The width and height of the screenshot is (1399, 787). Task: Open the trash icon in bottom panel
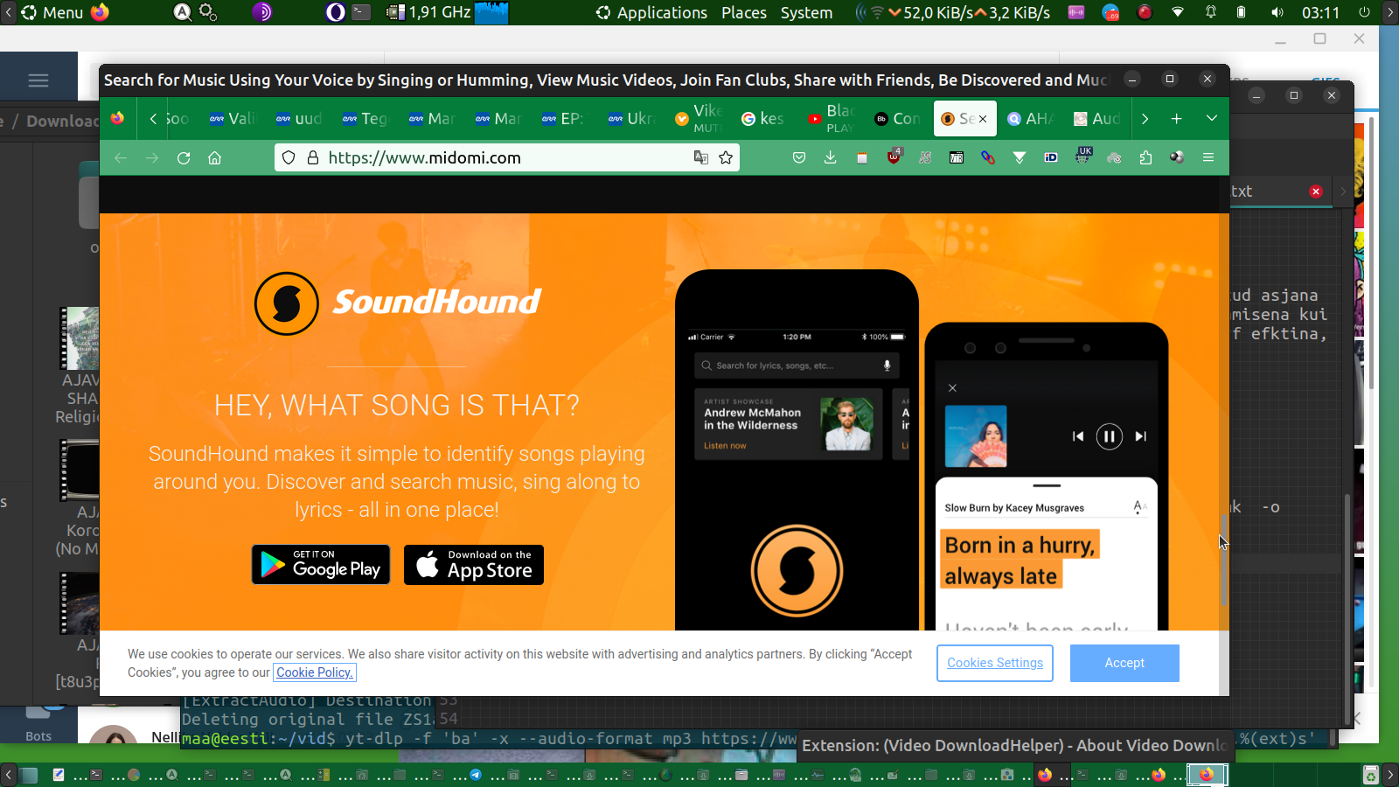(x=1371, y=775)
